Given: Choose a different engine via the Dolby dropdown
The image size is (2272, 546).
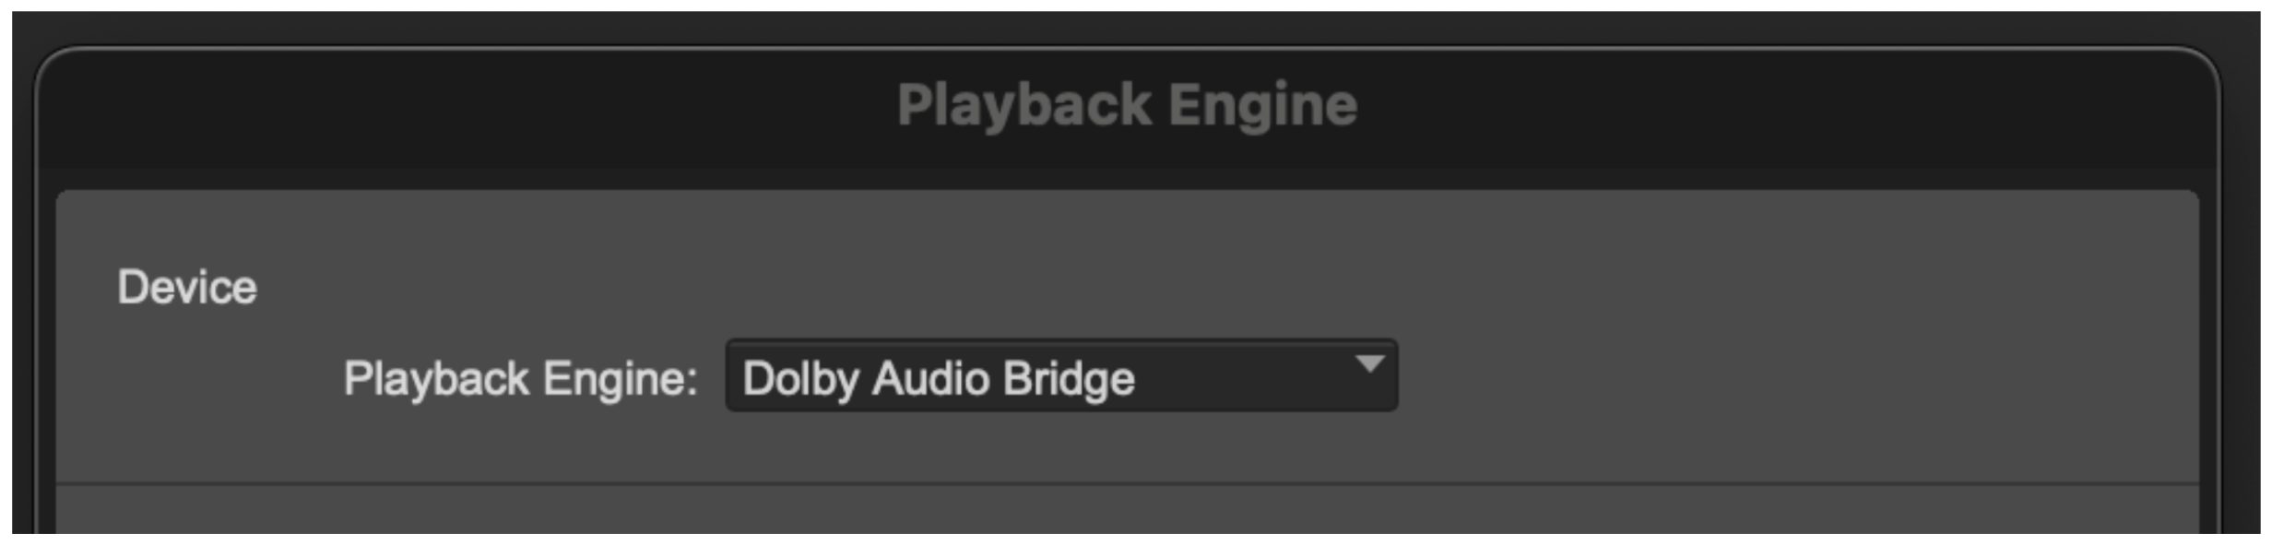Looking at the screenshot, I should 1060,376.
